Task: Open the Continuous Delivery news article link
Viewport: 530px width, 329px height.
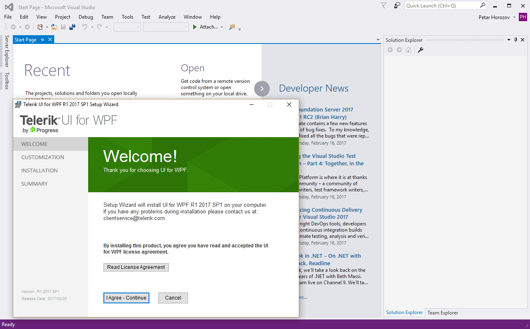Action: [x=331, y=213]
